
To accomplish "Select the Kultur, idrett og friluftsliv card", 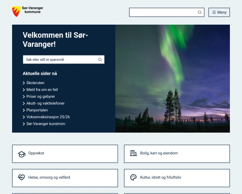I will [177, 178].
